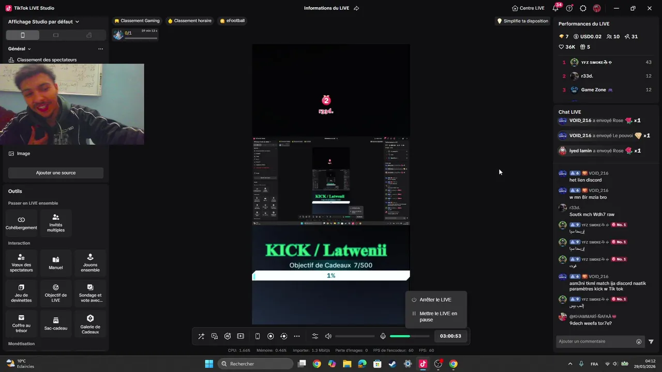
Task: Open Classement horaire chip
Action: coord(189,21)
